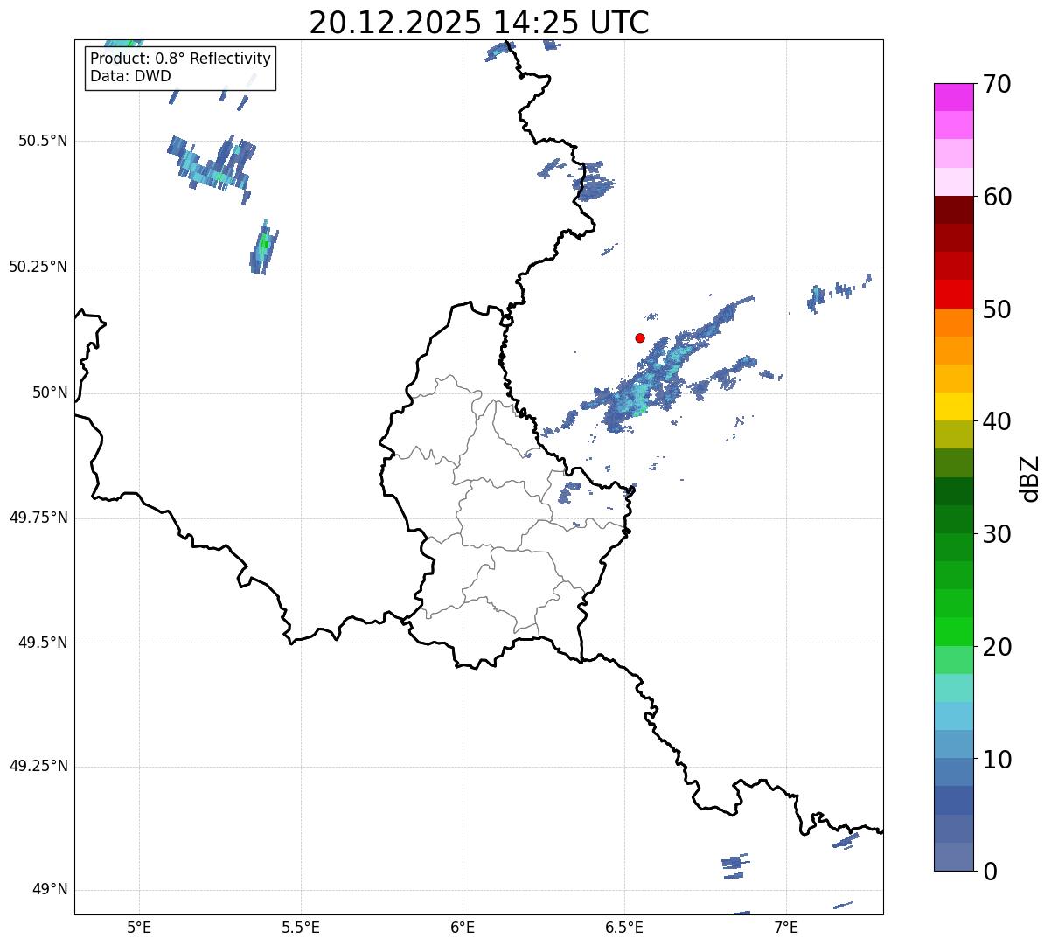
Task: Click the 49.25°N latitude label
Action: (38, 767)
